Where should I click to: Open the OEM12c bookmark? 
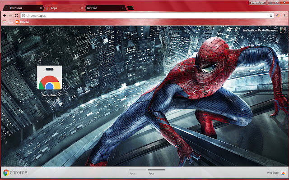(x=23, y=22)
